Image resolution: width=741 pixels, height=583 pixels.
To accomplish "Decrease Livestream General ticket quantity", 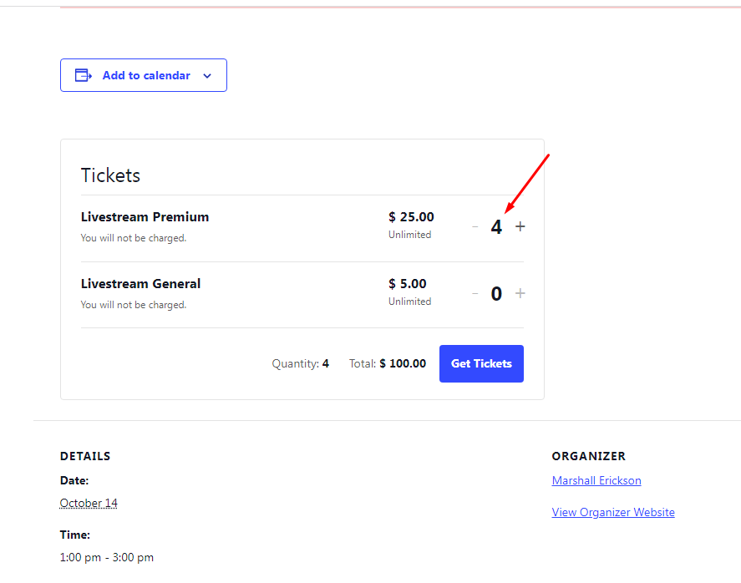I will pyautogui.click(x=475, y=293).
